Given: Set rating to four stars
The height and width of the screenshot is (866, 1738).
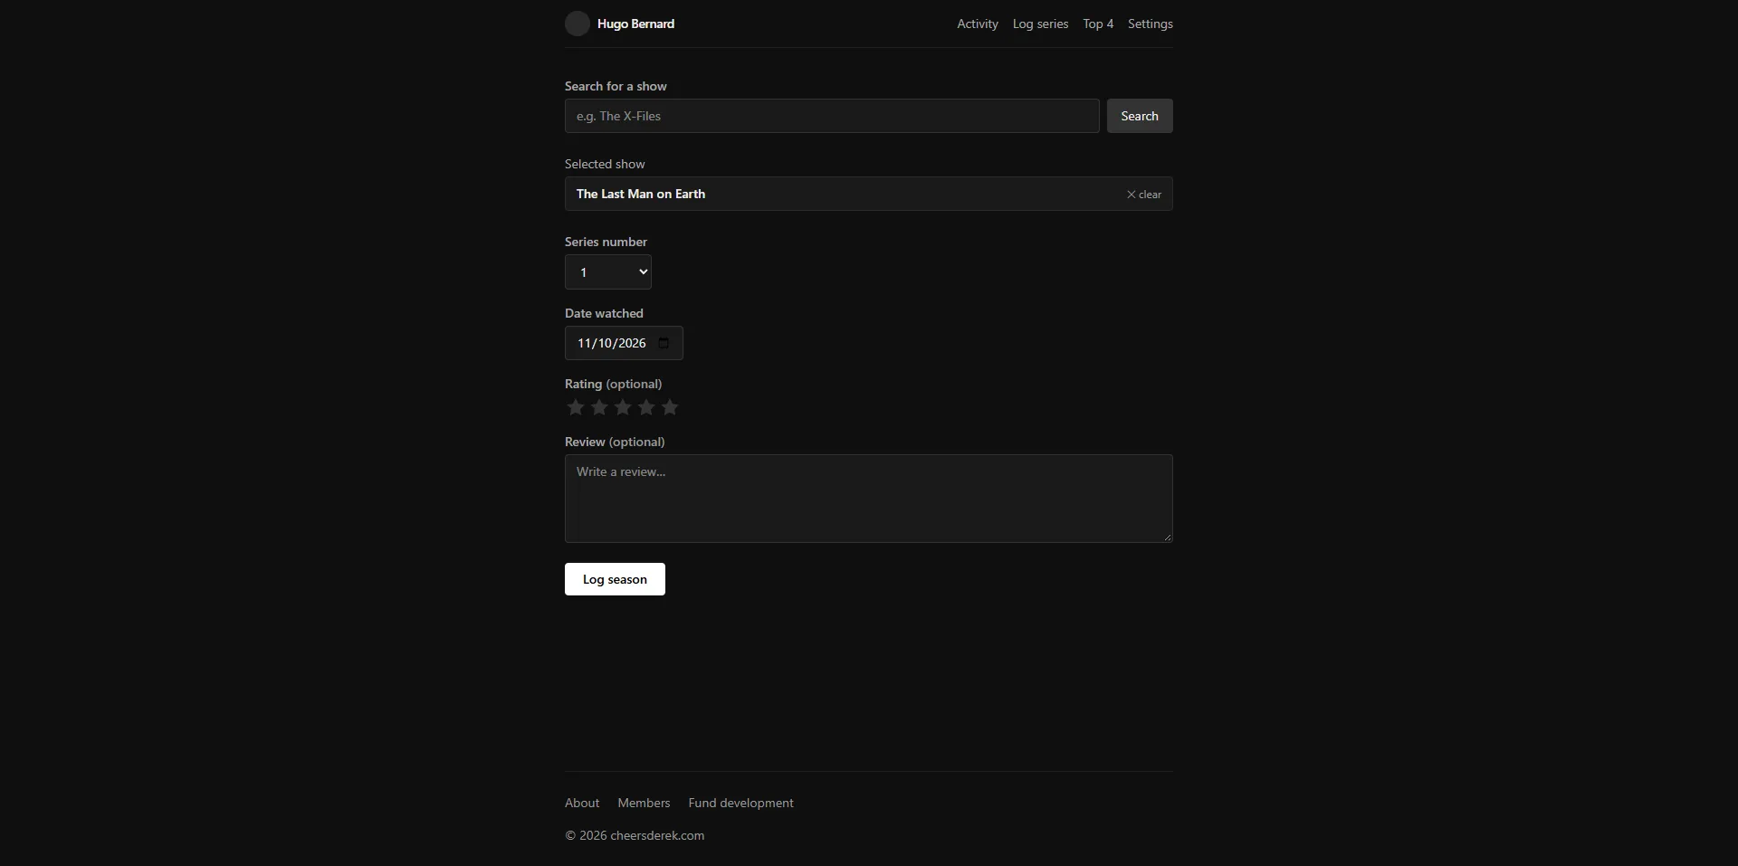Looking at the screenshot, I should 645,407.
